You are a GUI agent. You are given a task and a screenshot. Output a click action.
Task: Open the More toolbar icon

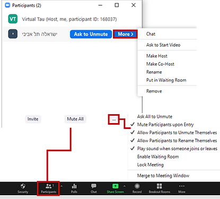point(182,186)
